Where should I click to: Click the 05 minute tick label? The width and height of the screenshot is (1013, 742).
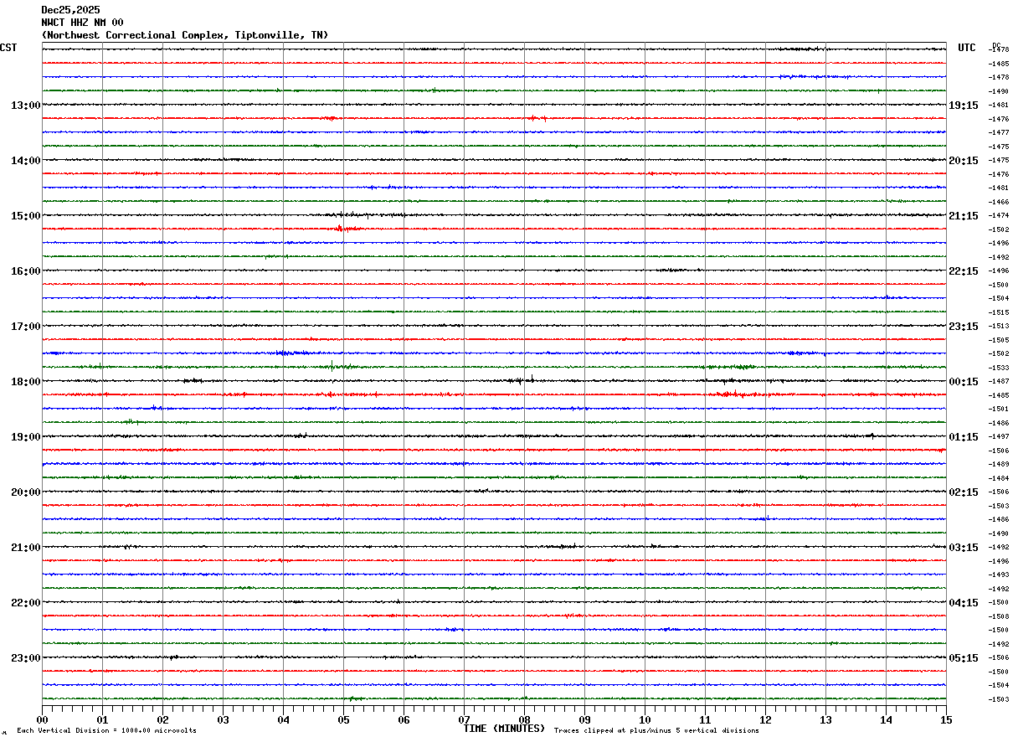click(x=343, y=719)
